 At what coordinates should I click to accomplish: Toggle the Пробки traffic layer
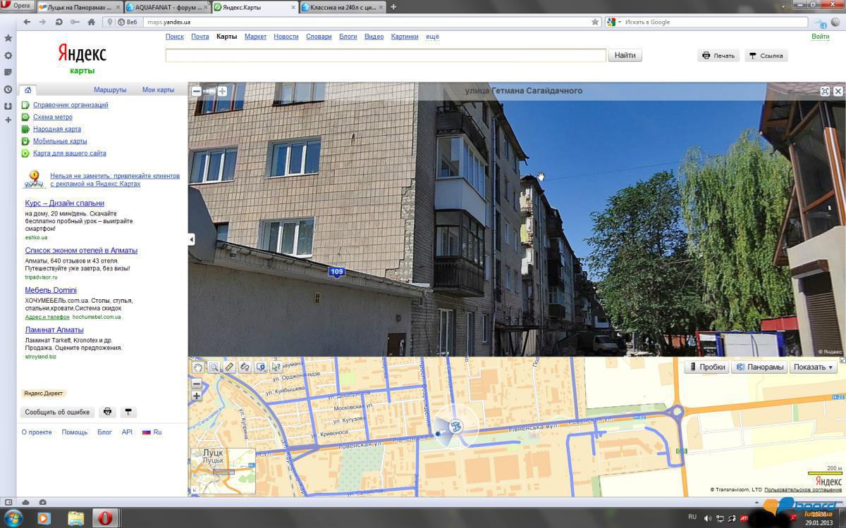[x=707, y=367]
